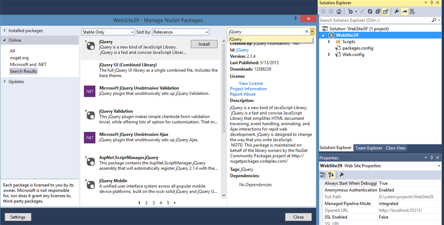
Task: Open NuGet Settings button
Action: [x=18, y=217]
